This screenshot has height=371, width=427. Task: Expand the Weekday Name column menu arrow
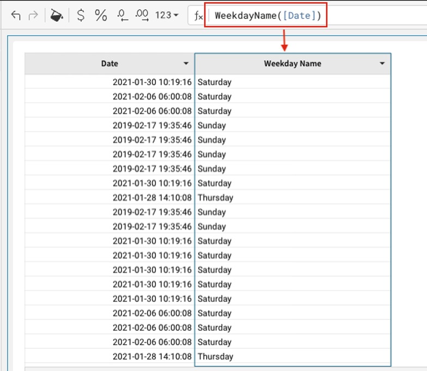click(382, 64)
